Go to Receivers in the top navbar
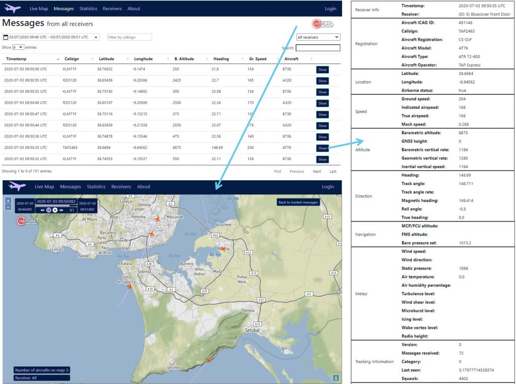 (x=112, y=9)
